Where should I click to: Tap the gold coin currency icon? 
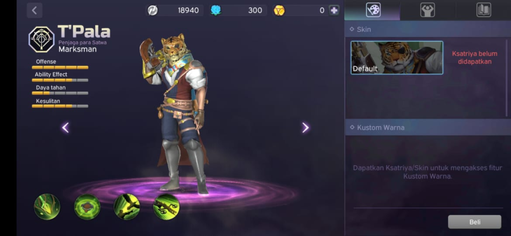pyautogui.click(x=279, y=10)
